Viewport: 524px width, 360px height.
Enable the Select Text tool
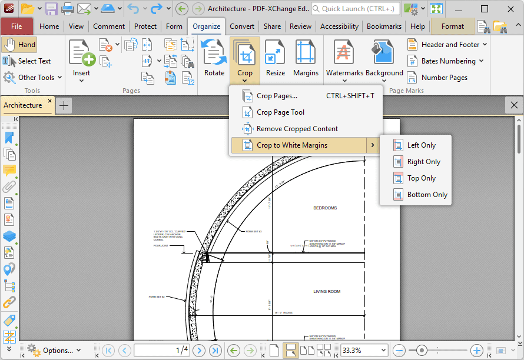point(27,61)
